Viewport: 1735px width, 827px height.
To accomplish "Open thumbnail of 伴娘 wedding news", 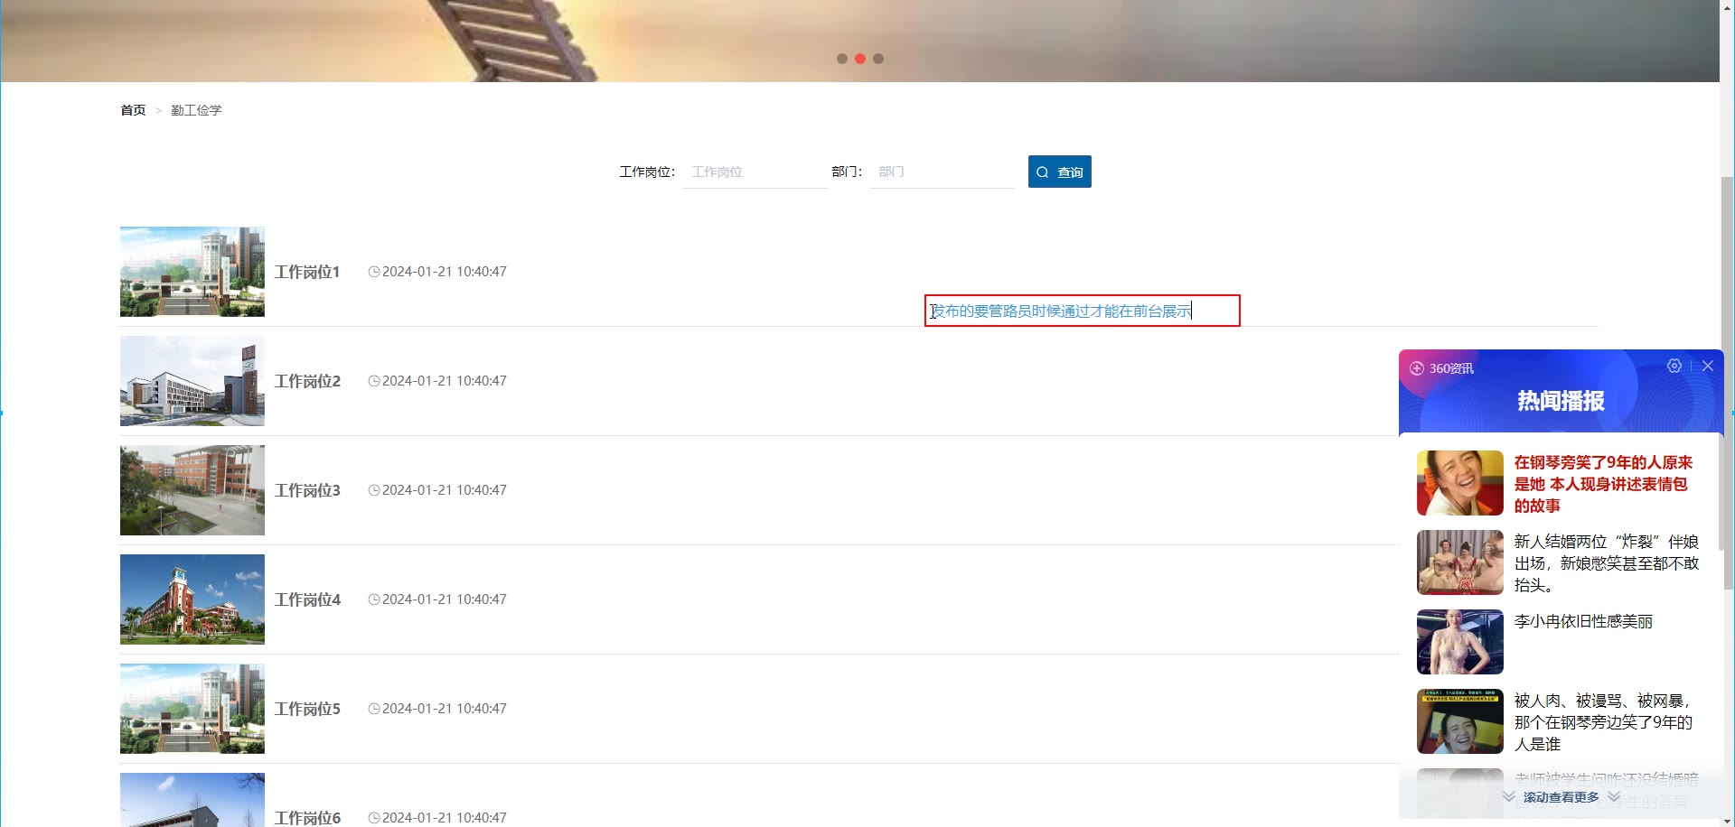I will point(1460,562).
